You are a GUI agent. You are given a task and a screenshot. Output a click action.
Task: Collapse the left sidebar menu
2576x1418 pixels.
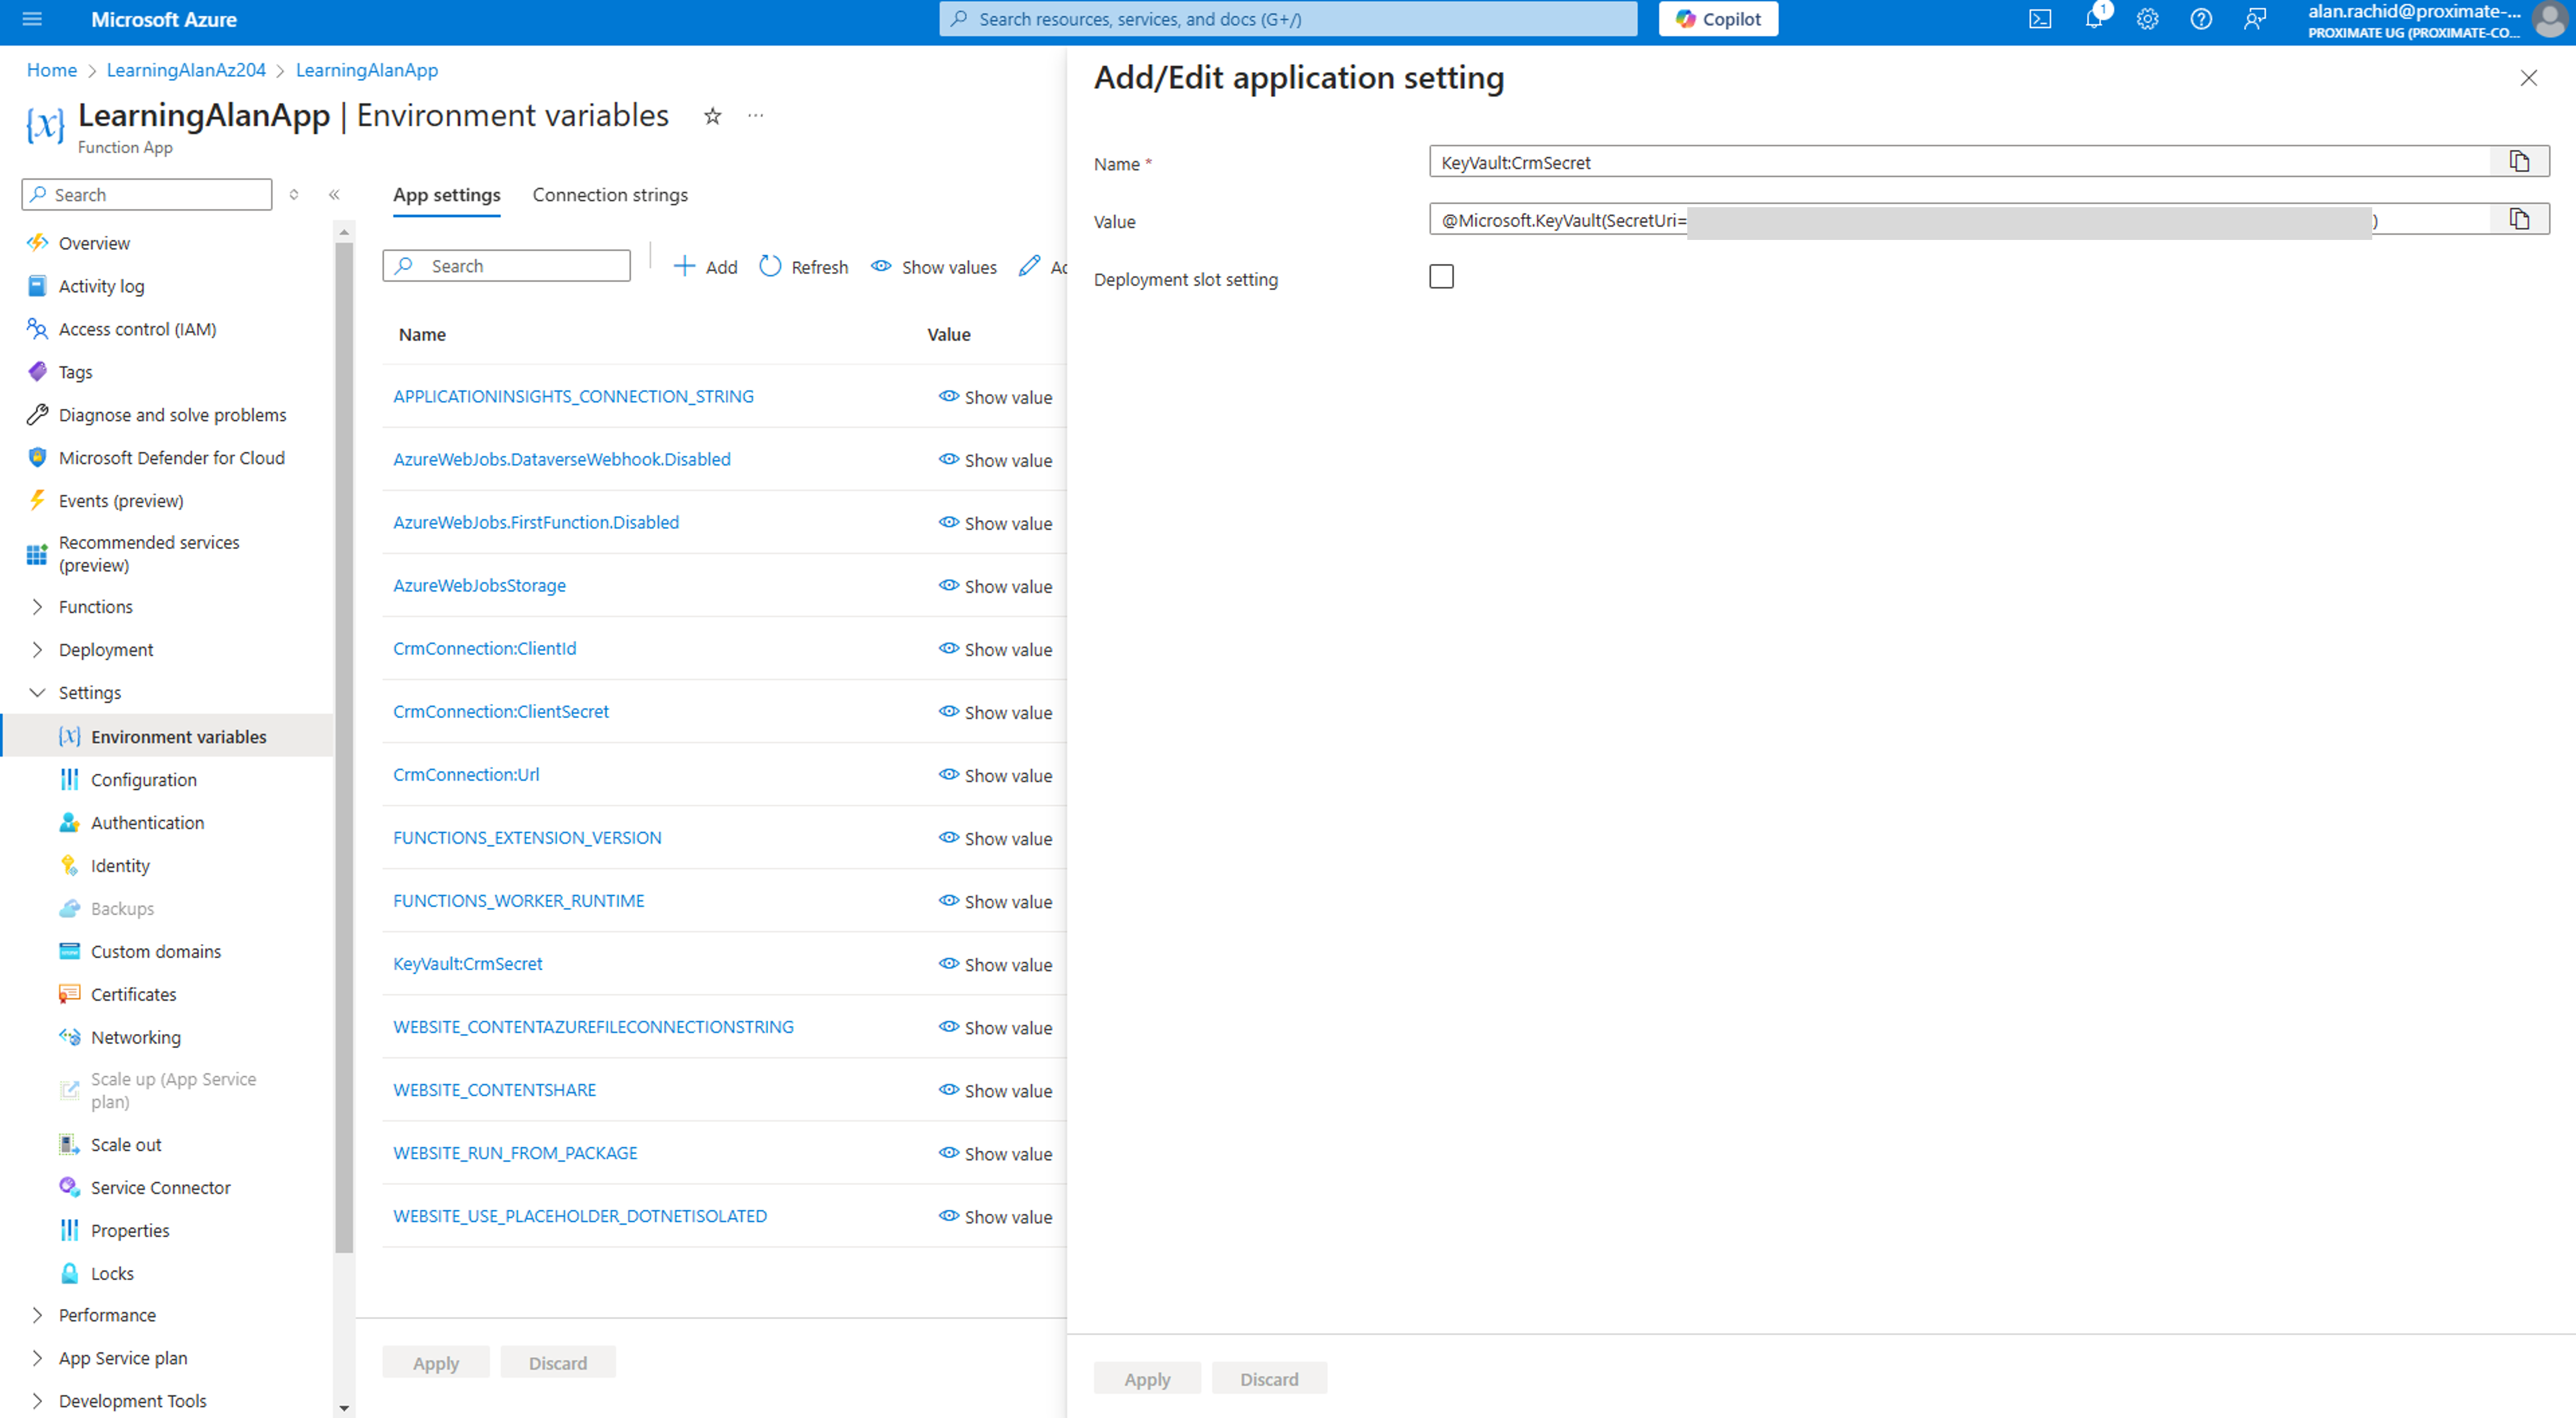[334, 195]
